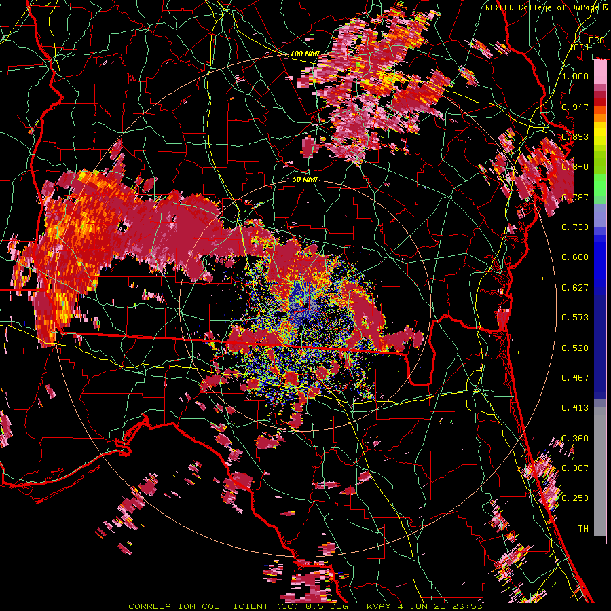This screenshot has height=611, width=611.
Task: Select the 1.000 legend value
Action: (575, 76)
